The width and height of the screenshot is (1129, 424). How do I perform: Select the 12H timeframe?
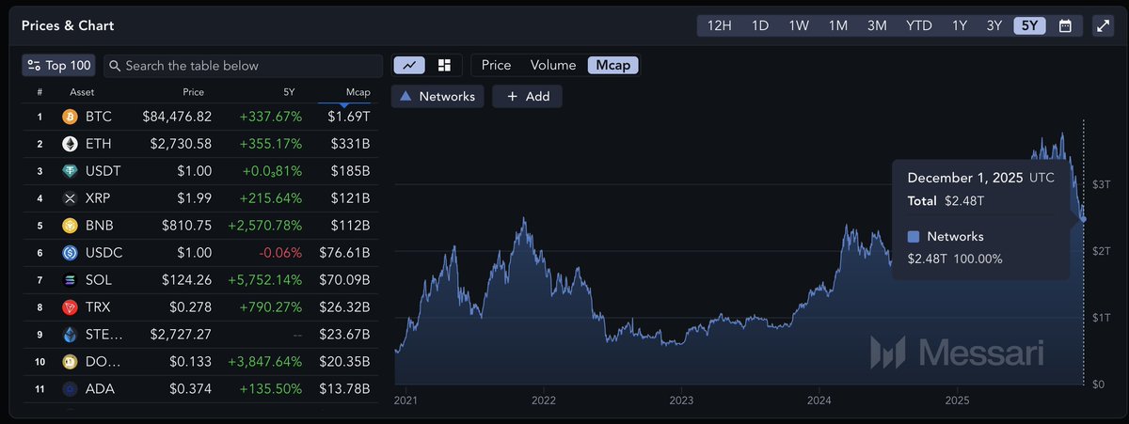point(720,25)
